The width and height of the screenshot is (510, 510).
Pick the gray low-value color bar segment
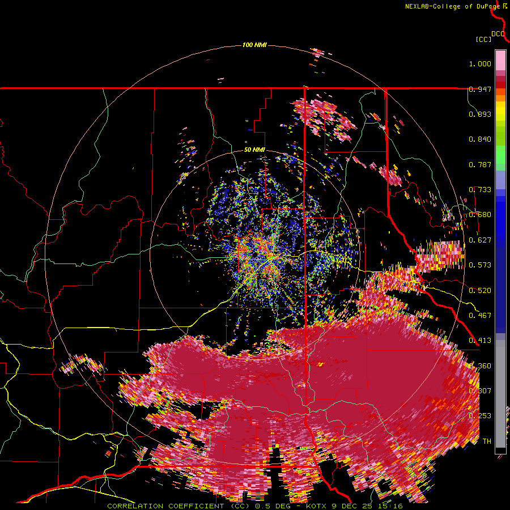[500, 394]
